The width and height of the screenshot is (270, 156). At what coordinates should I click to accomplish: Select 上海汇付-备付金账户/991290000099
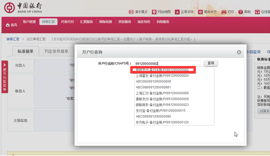[x=162, y=93]
